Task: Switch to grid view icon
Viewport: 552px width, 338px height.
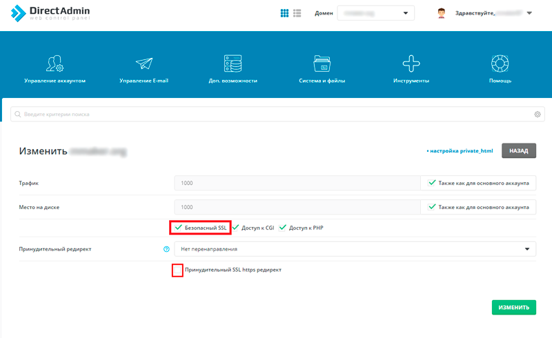Action: coord(284,13)
